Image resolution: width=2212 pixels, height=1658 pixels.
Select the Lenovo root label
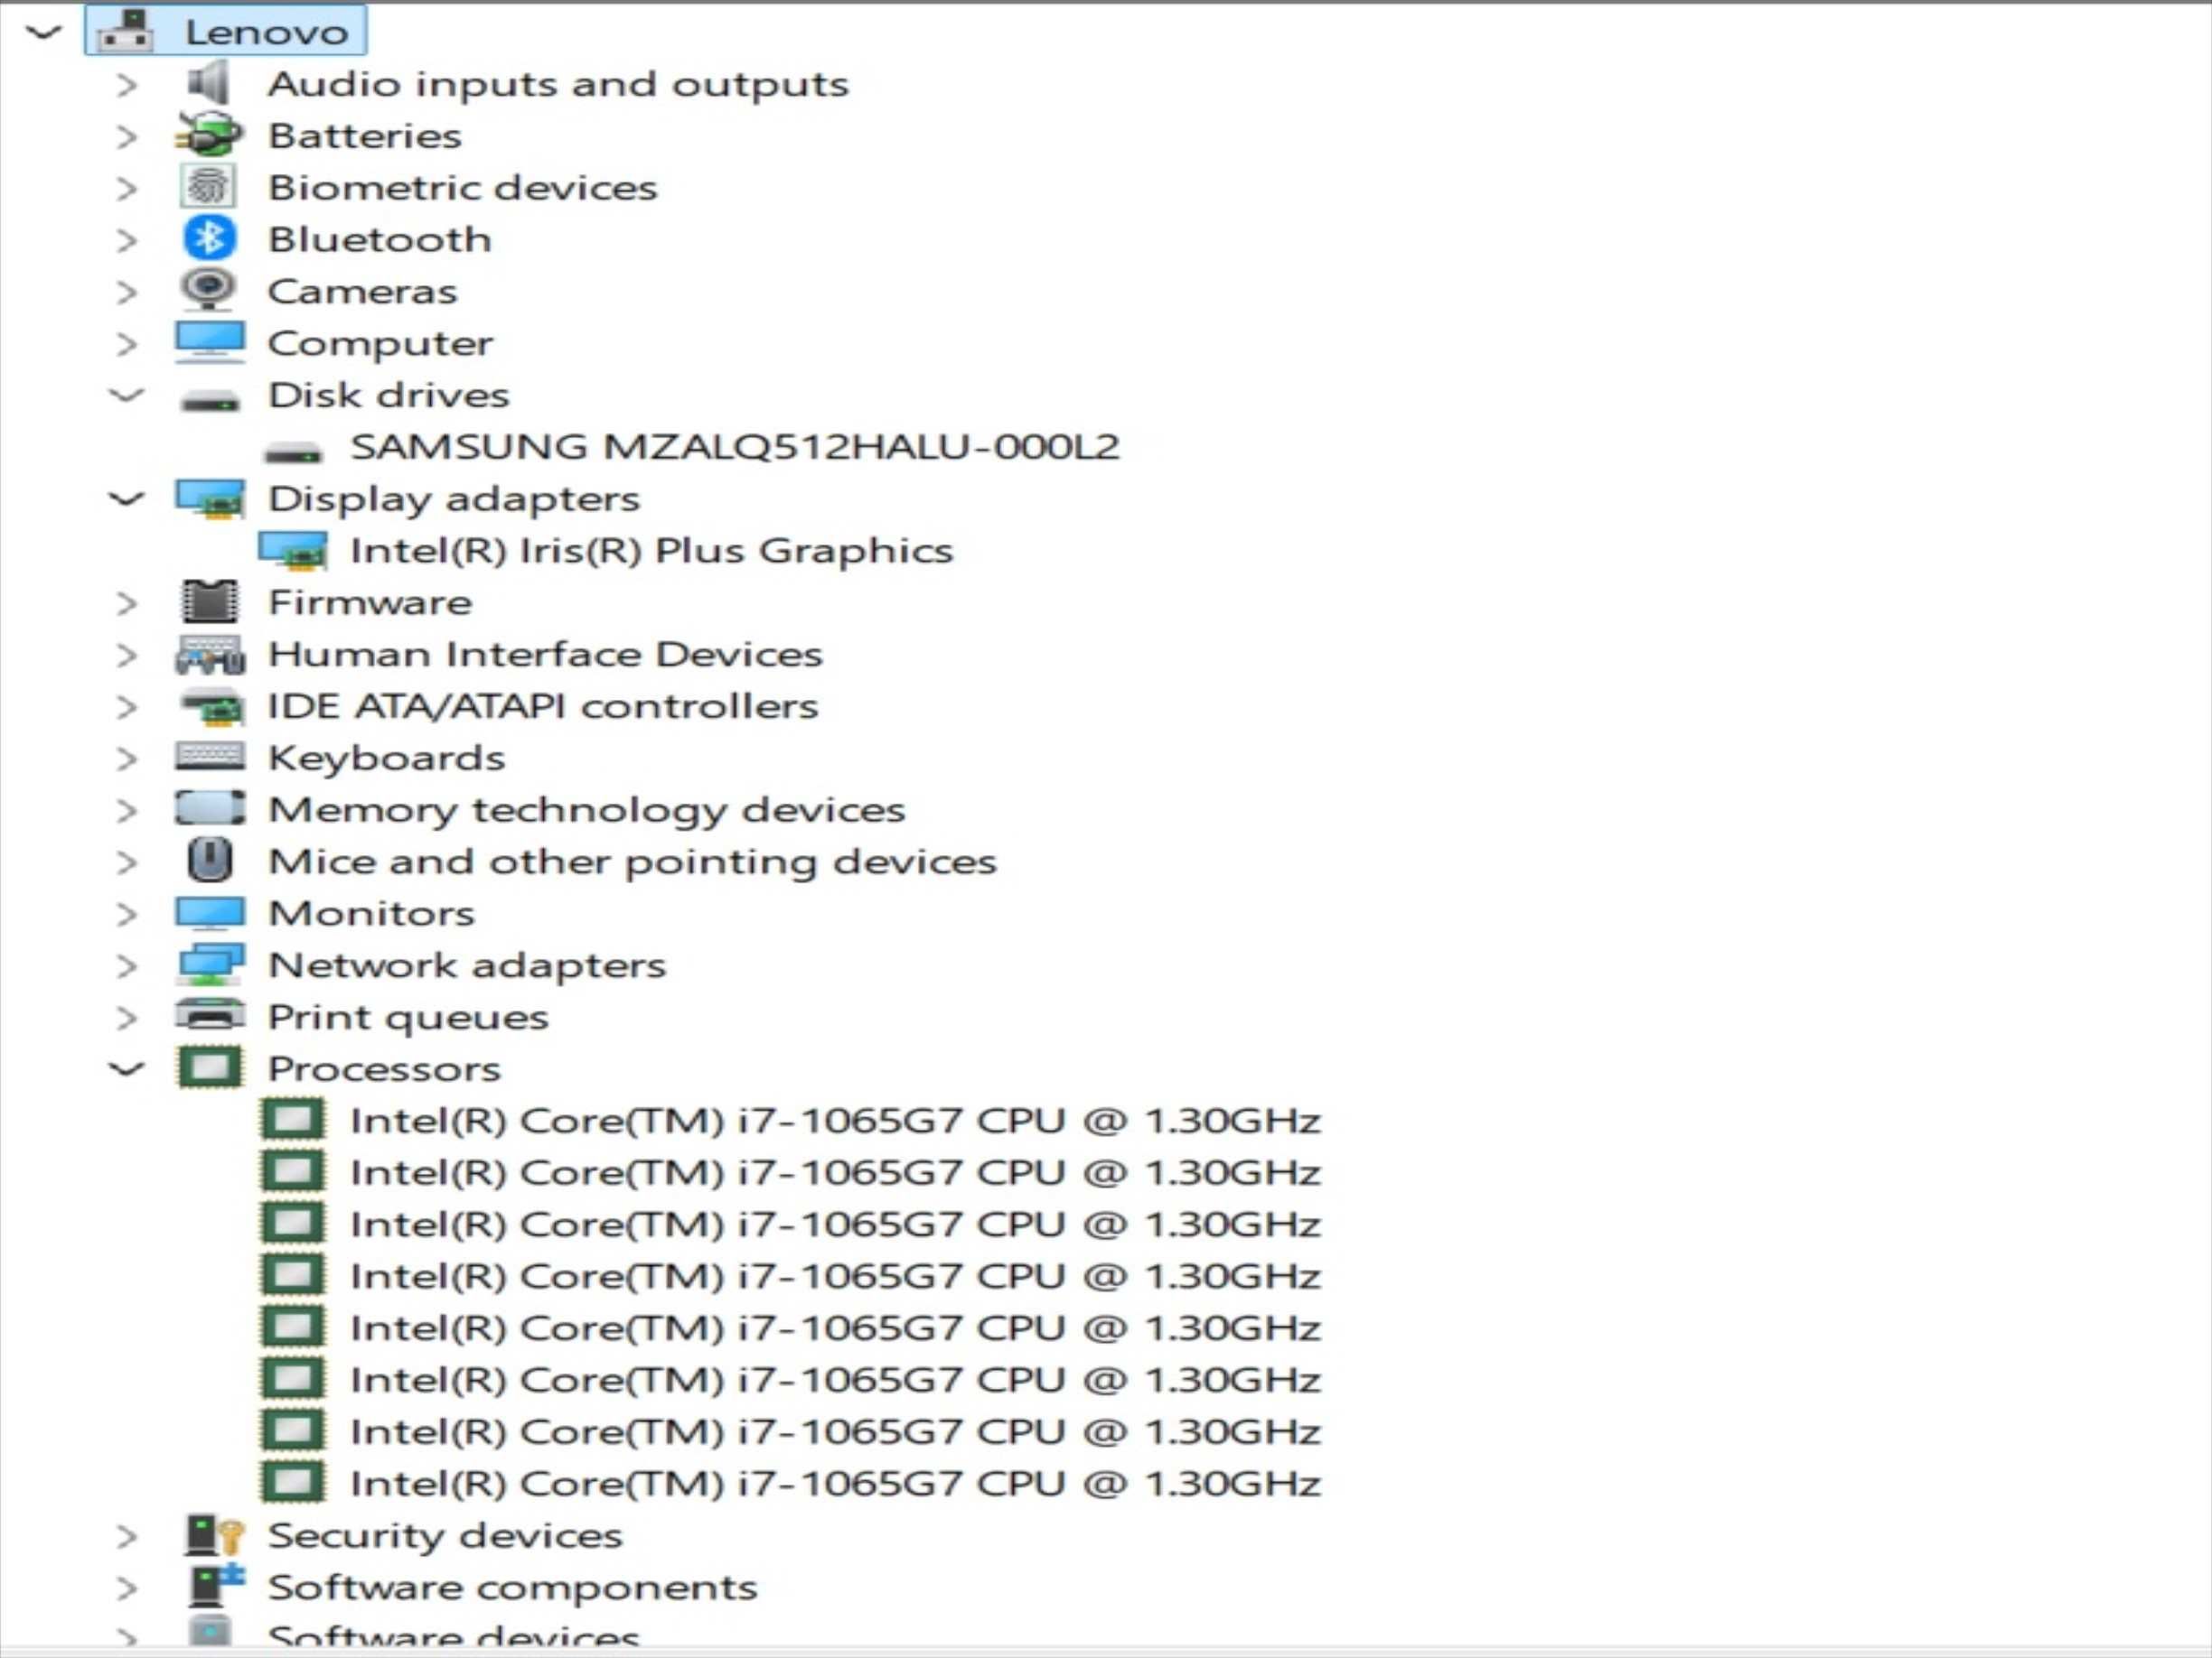[267, 32]
